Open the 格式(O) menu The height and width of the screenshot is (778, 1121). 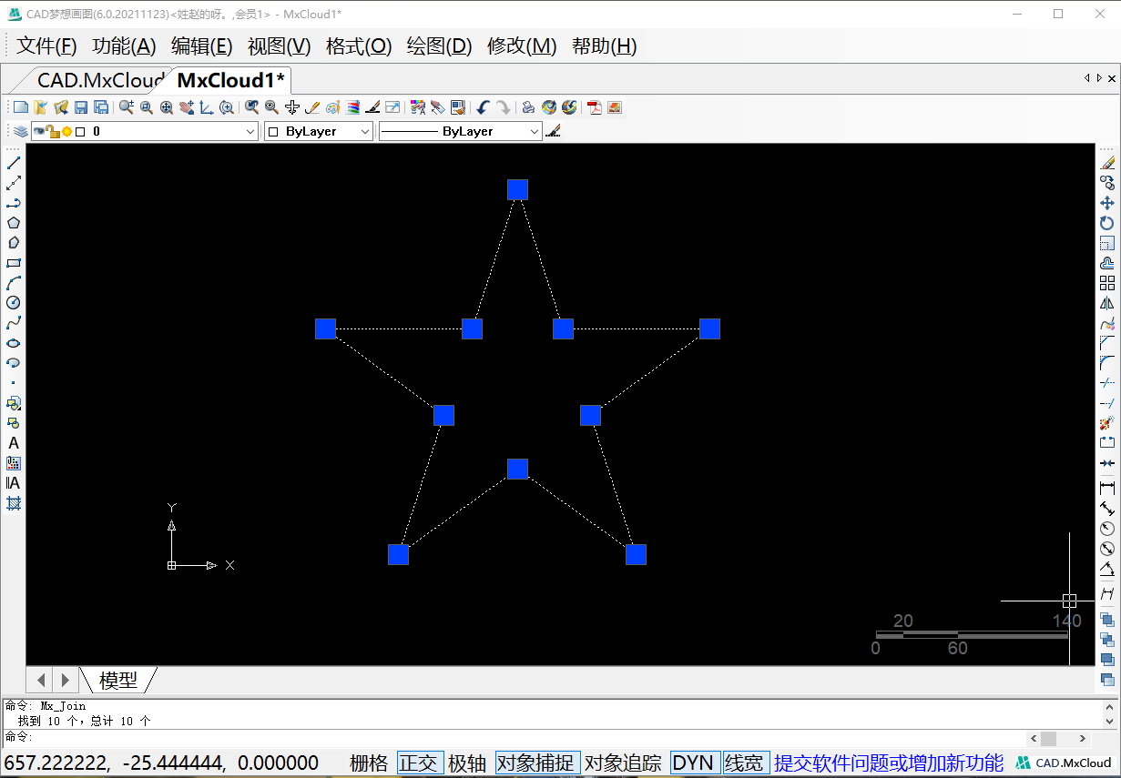pyautogui.click(x=359, y=46)
